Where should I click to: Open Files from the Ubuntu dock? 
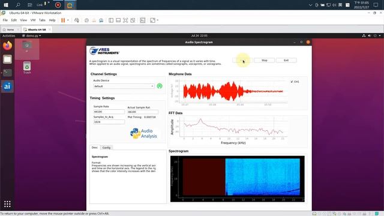(7, 59)
